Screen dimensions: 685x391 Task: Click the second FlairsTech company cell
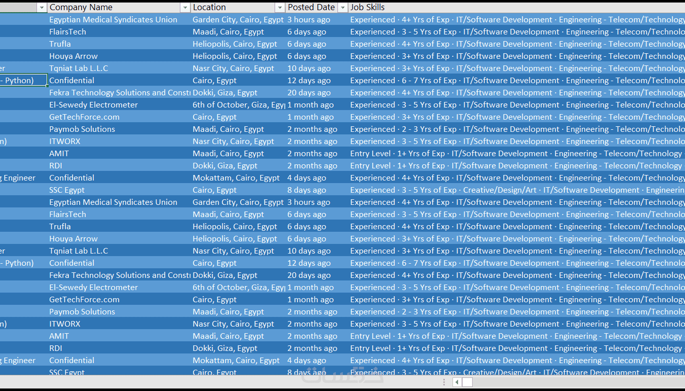(x=119, y=214)
